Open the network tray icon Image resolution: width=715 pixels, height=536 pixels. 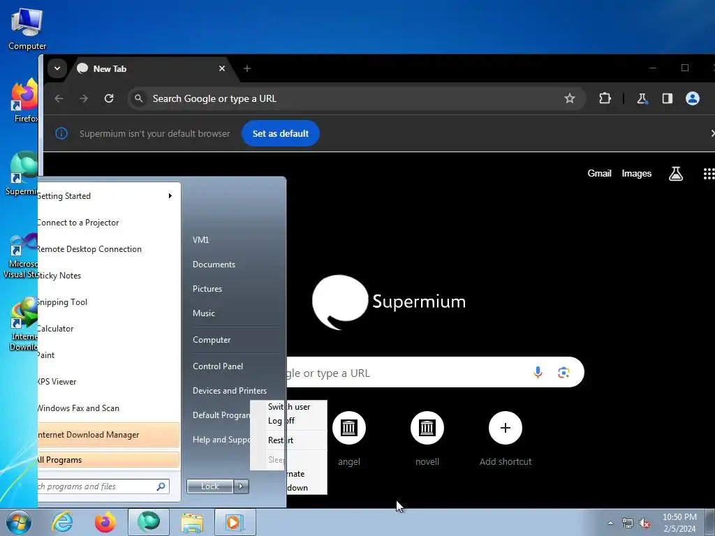pyautogui.click(x=628, y=523)
